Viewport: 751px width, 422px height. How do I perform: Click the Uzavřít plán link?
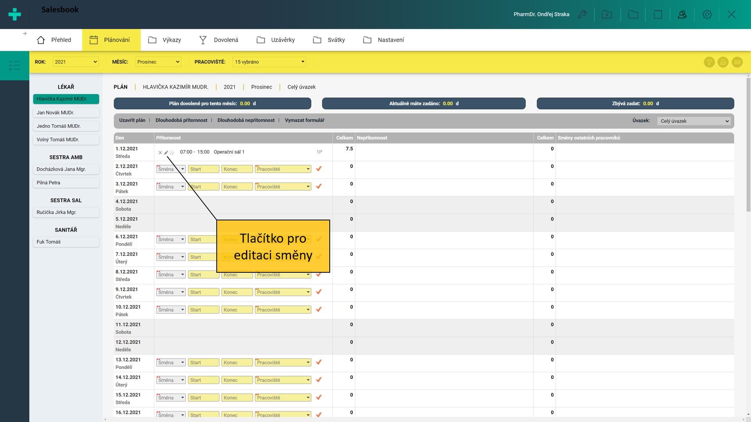pyautogui.click(x=132, y=120)
